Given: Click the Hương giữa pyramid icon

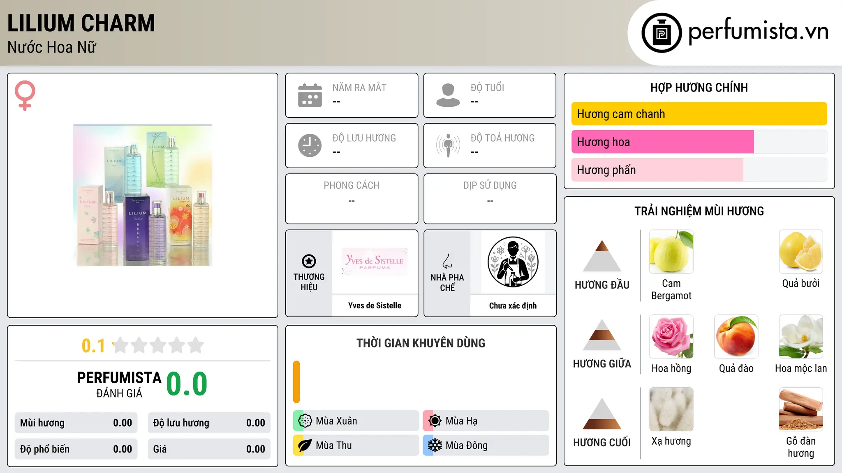Looking at the screenshot, I should (x=602, y=335).
